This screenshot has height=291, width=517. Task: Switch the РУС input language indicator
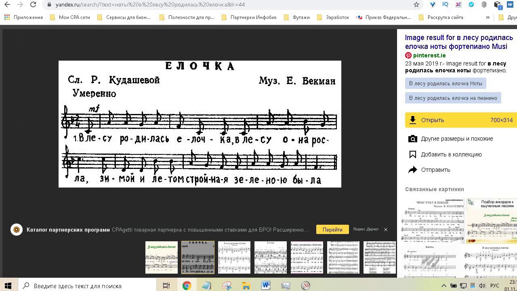tap(495, 286)
